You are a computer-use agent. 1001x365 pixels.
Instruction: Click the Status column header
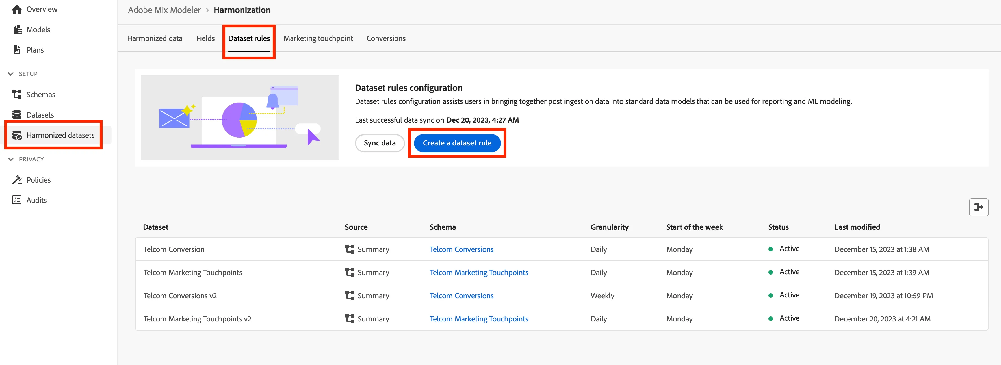[778, 227]
